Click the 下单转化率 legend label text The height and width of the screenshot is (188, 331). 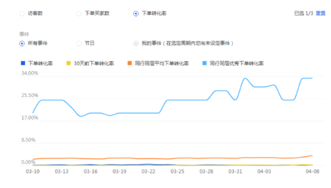click(x=40, y=63)
